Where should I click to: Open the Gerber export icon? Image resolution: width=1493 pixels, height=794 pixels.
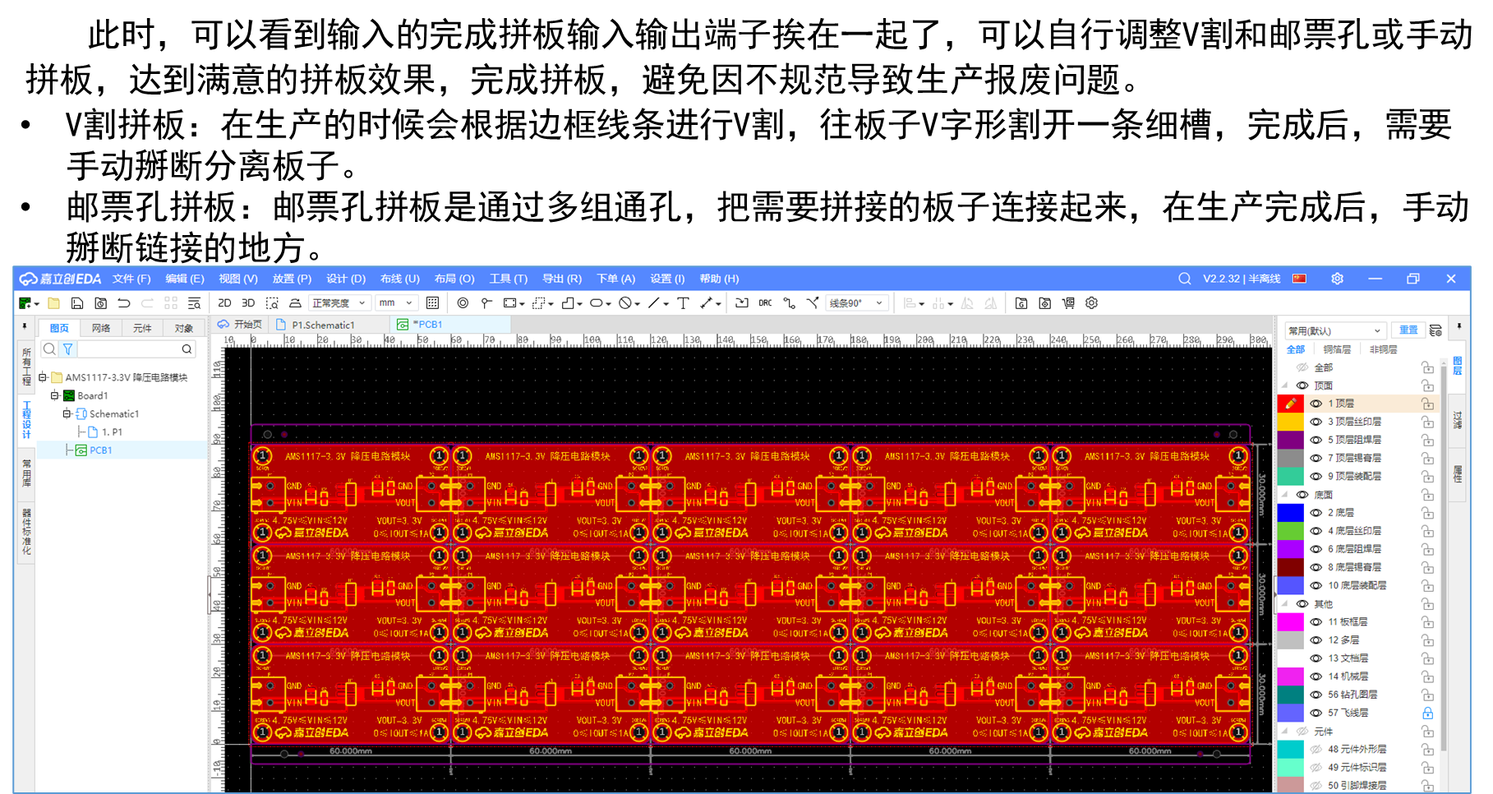(x=1021, y=303)
